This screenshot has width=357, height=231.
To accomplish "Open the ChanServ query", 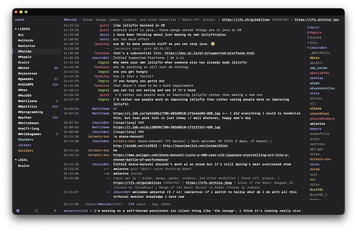I will 25,140.
